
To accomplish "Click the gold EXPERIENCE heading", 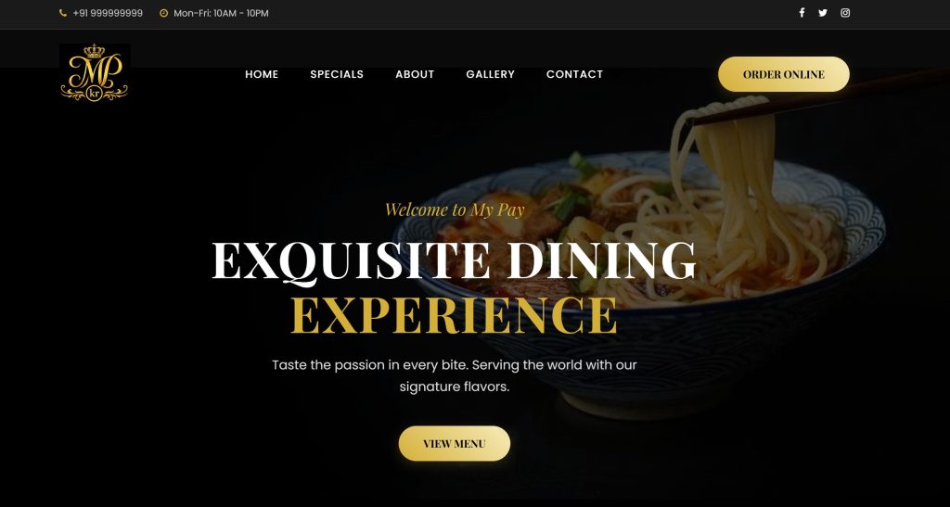I will coord(455,314).
